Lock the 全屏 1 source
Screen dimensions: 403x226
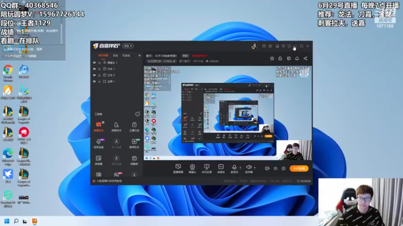click(99, 81)
